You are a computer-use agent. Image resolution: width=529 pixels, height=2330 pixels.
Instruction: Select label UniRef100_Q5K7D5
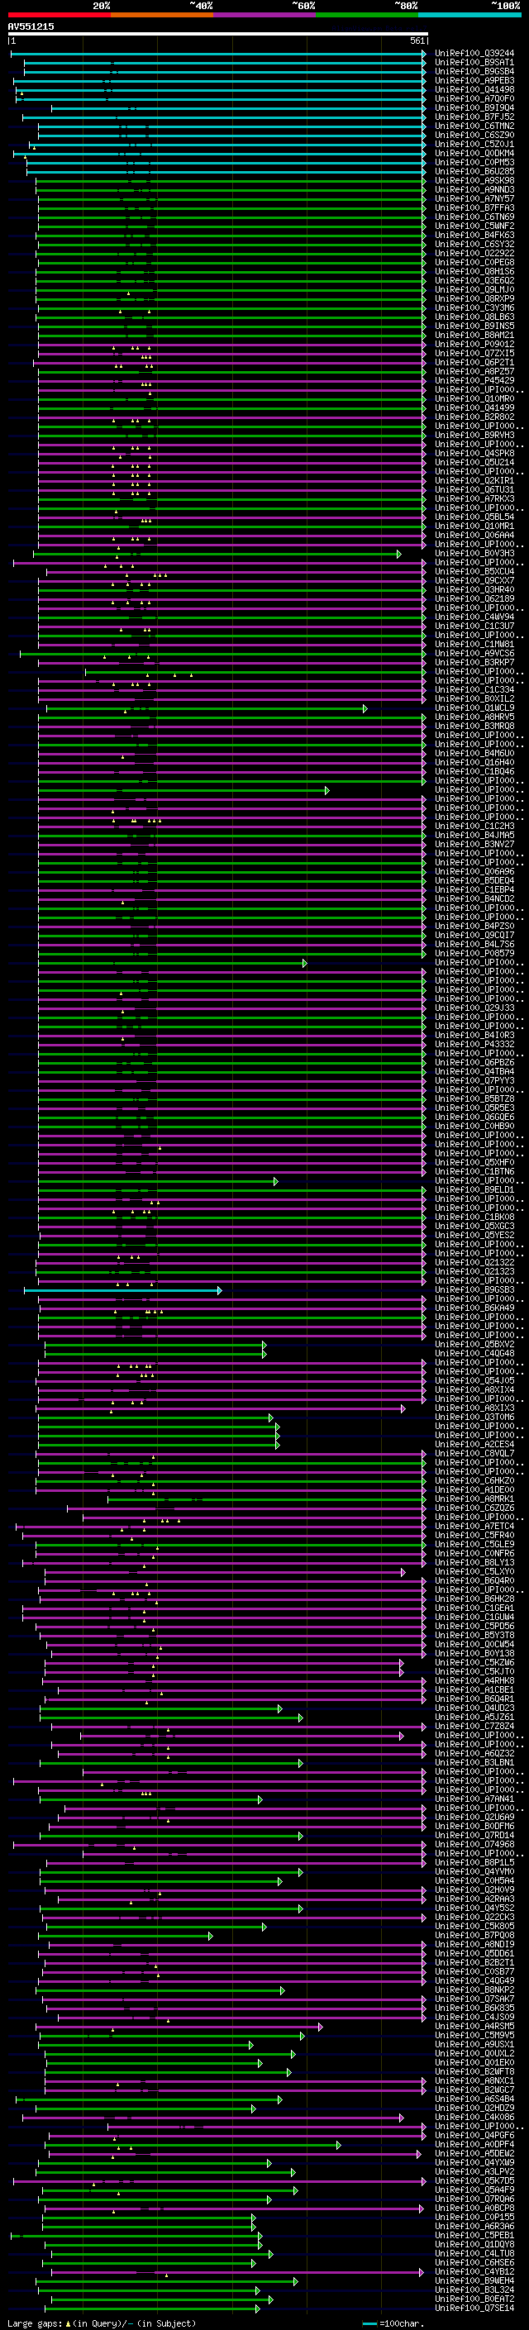[474, 2180]
